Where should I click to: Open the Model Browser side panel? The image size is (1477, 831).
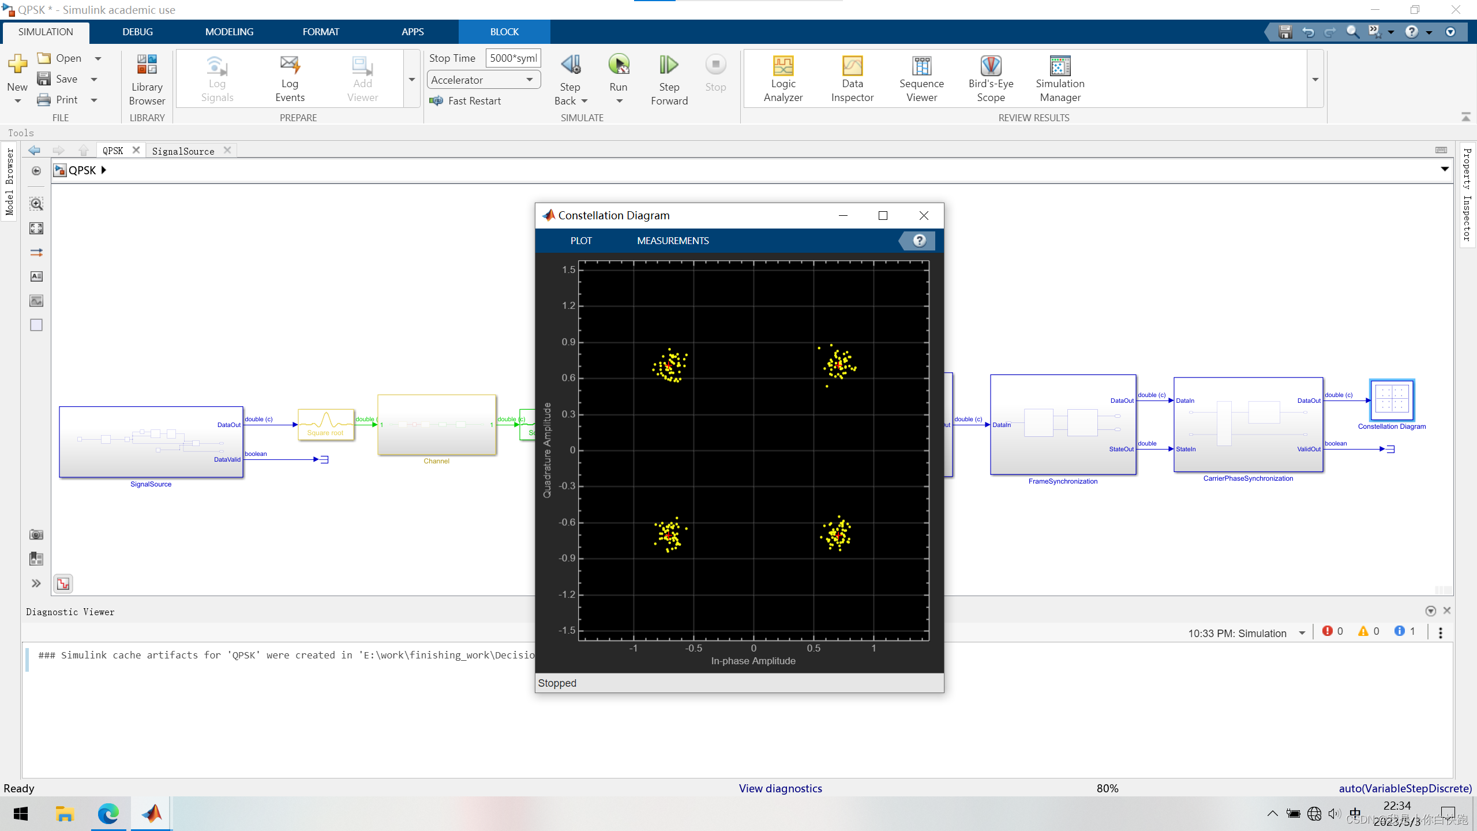[9, 182]
